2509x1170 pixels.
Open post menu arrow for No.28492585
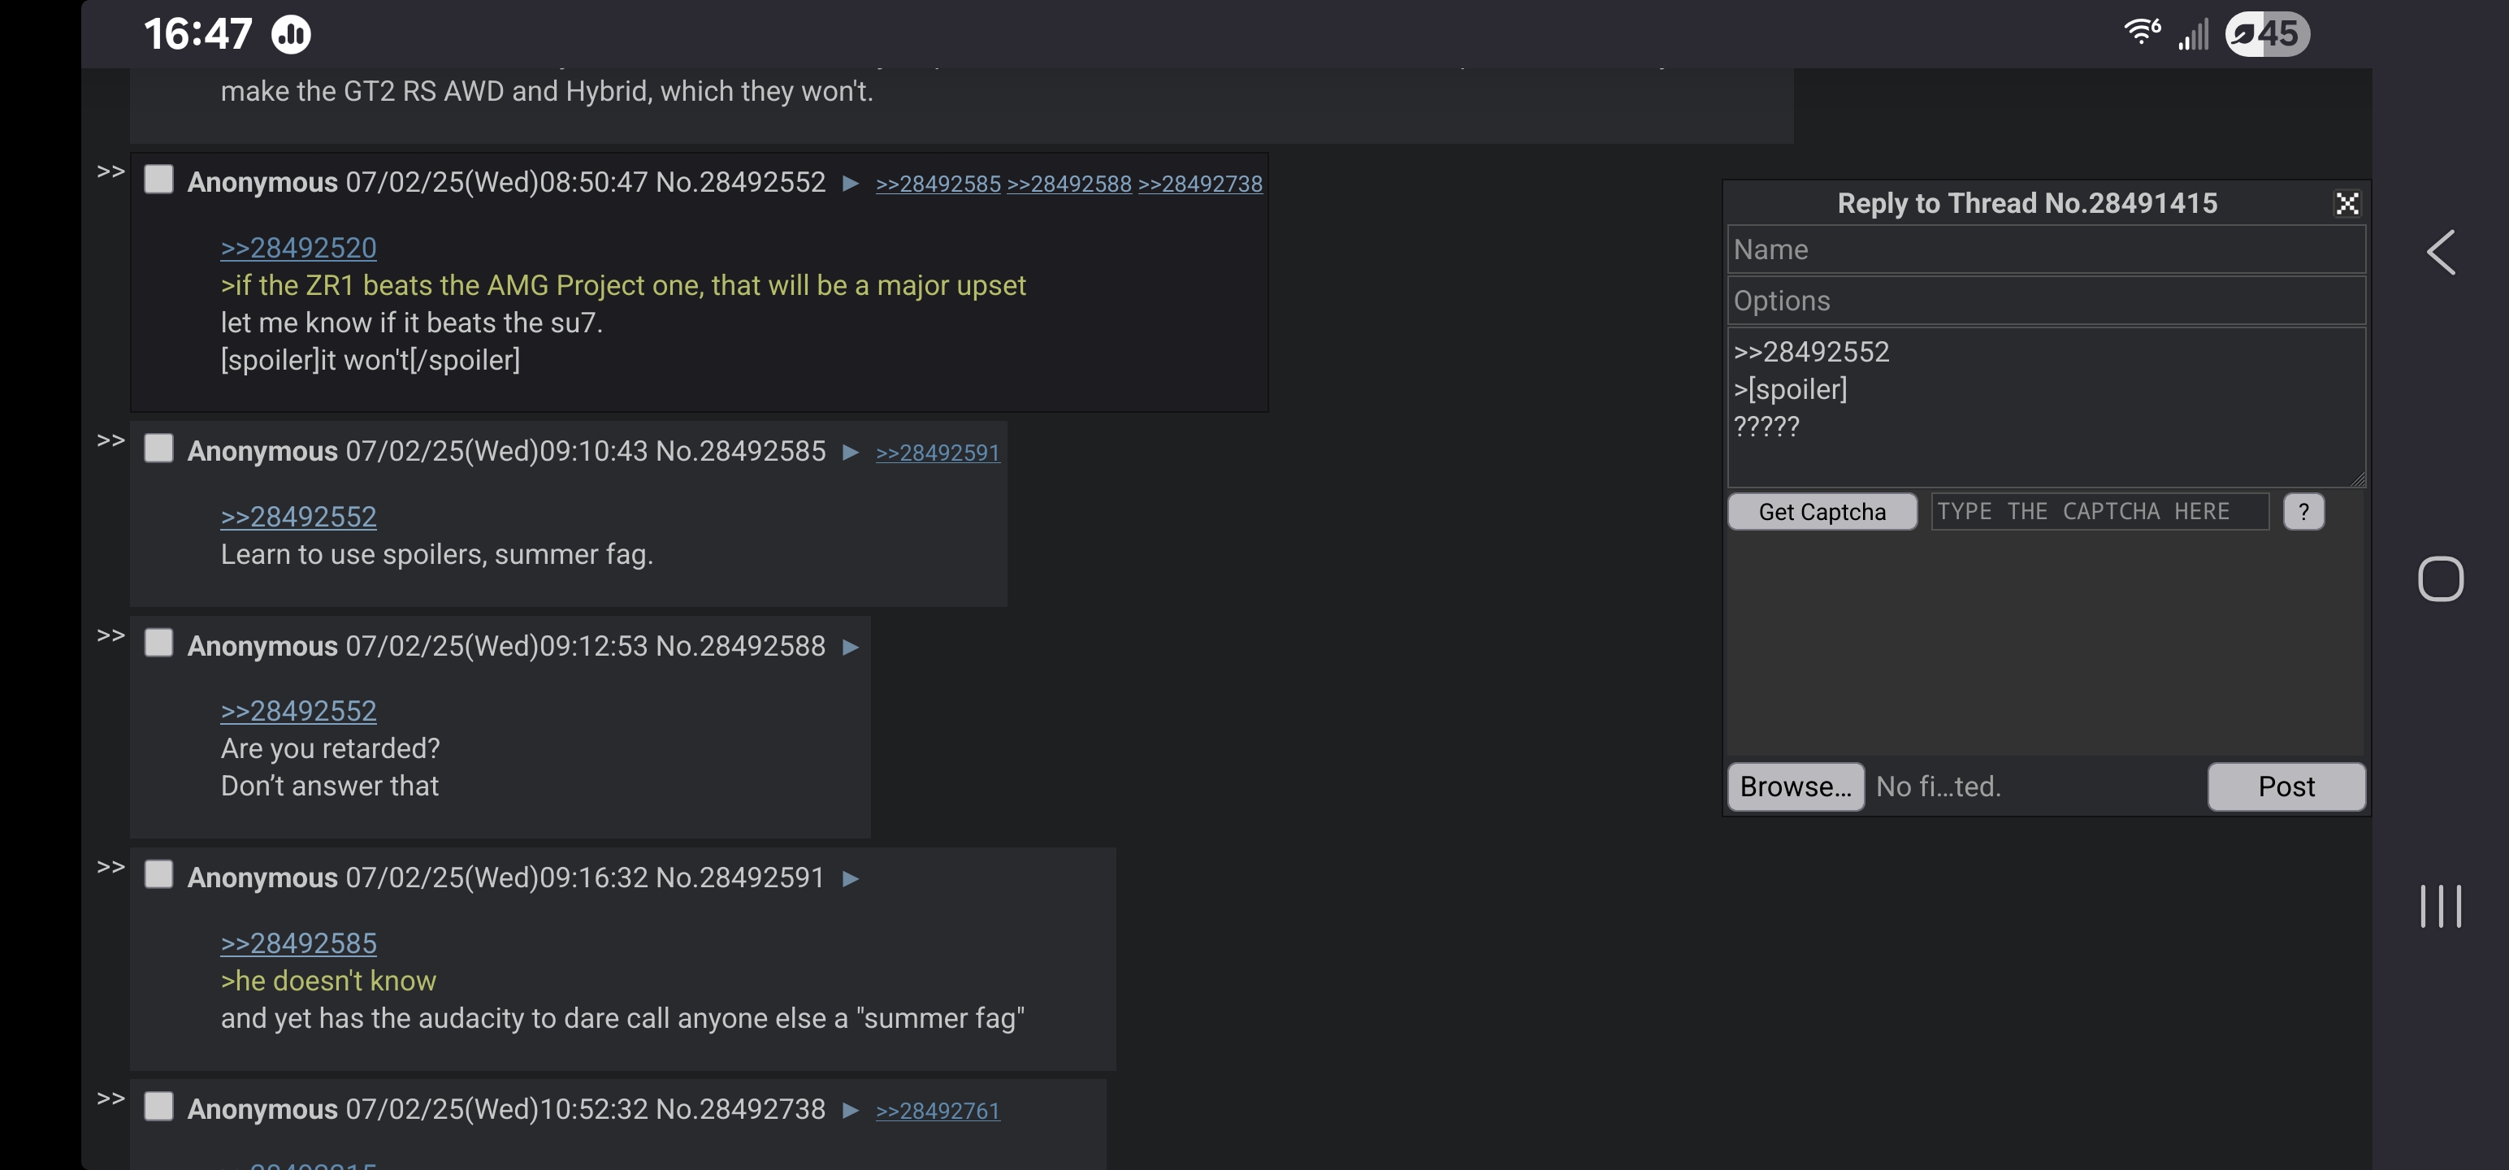click(x=851, y=452)
